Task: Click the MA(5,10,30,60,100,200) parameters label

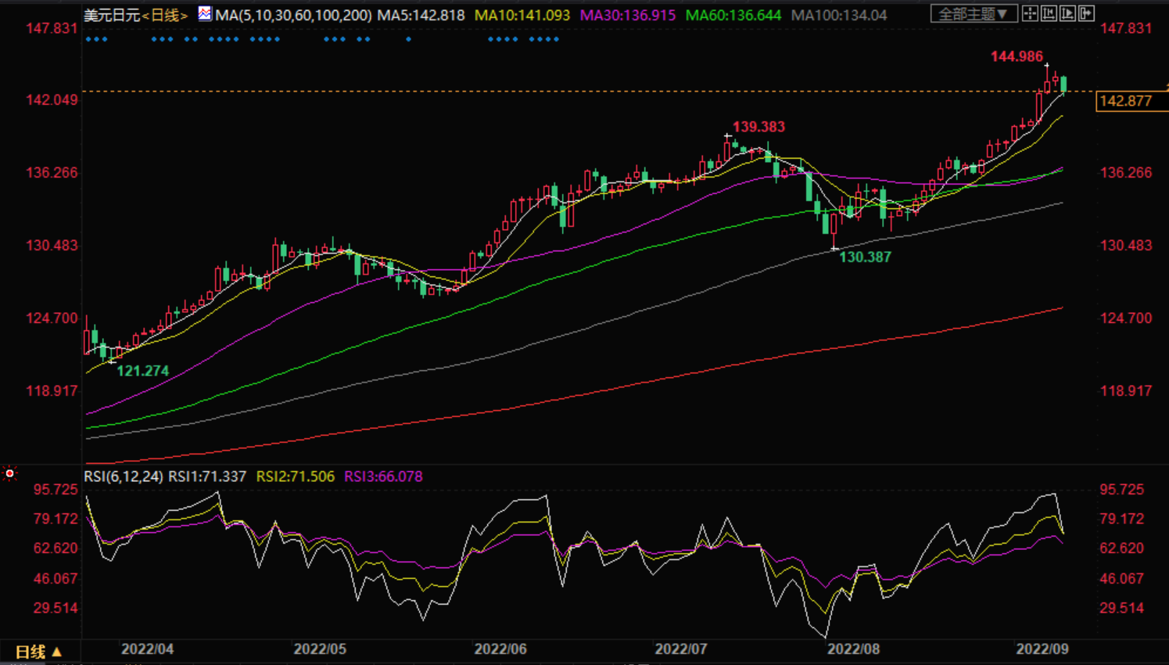Action: pyautogui.click(x=293, y=15)
